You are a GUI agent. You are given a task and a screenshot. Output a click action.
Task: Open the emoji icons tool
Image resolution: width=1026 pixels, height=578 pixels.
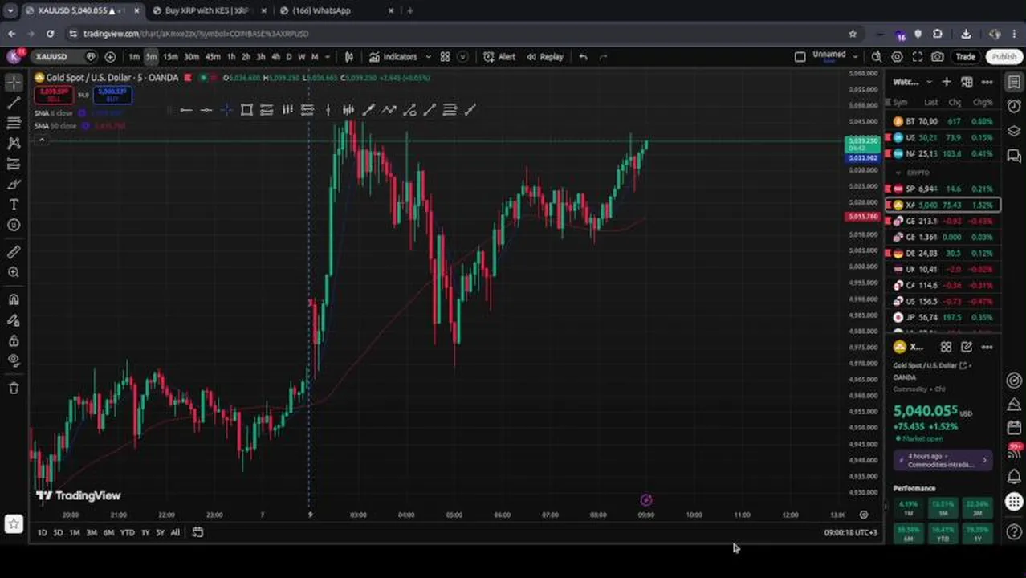tap(14, 225)
